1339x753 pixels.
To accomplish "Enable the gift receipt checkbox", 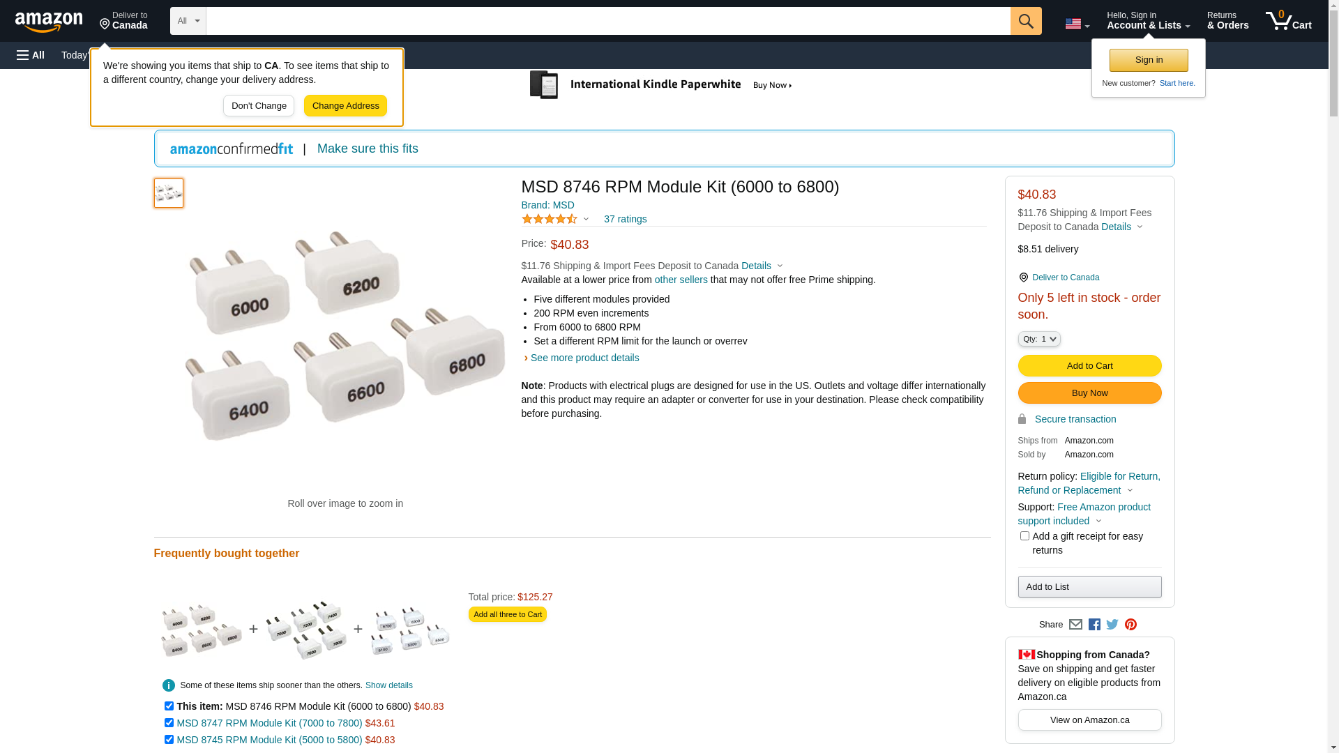I will pos(1024,536).
